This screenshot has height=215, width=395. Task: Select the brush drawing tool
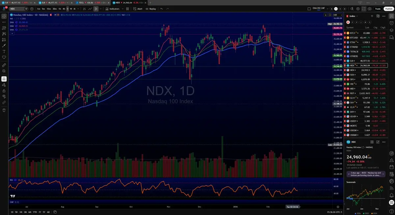4,45
